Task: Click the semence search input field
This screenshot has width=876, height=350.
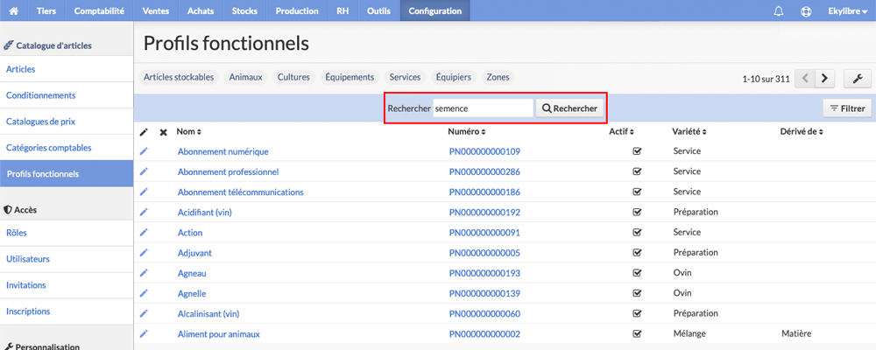Action: pos(483,108)
